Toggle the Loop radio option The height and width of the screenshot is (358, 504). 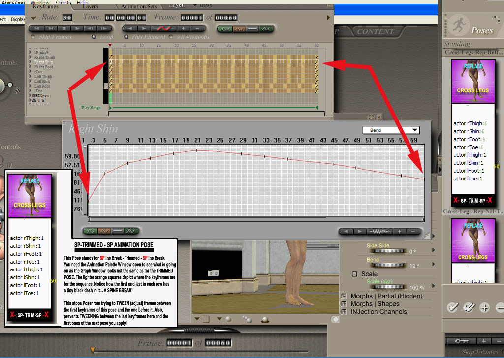point(94,37)
